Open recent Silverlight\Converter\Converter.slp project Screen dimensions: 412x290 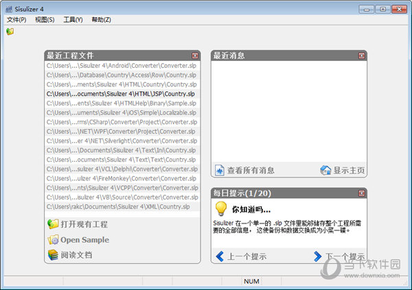(122, 141)
